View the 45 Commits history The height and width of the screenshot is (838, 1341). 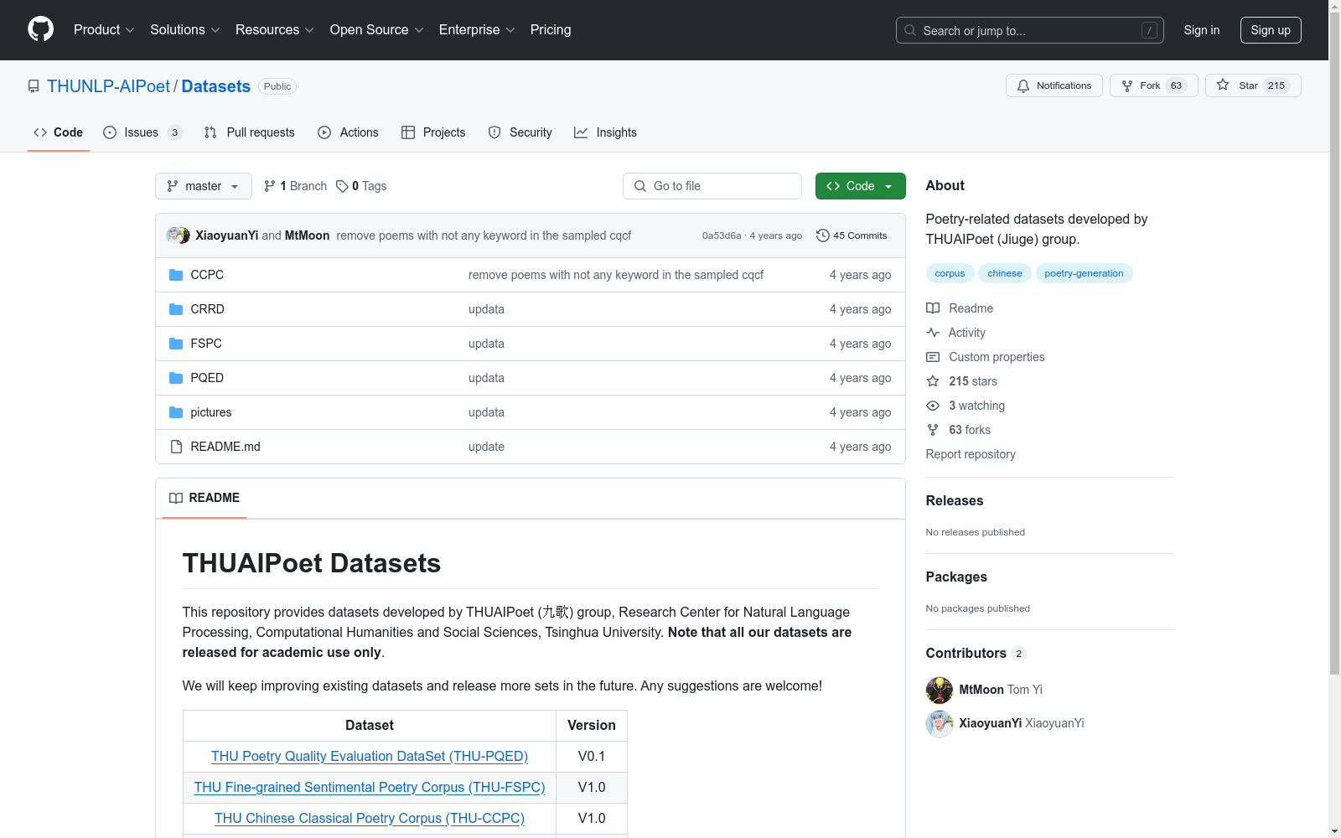(x=852, y=235)
